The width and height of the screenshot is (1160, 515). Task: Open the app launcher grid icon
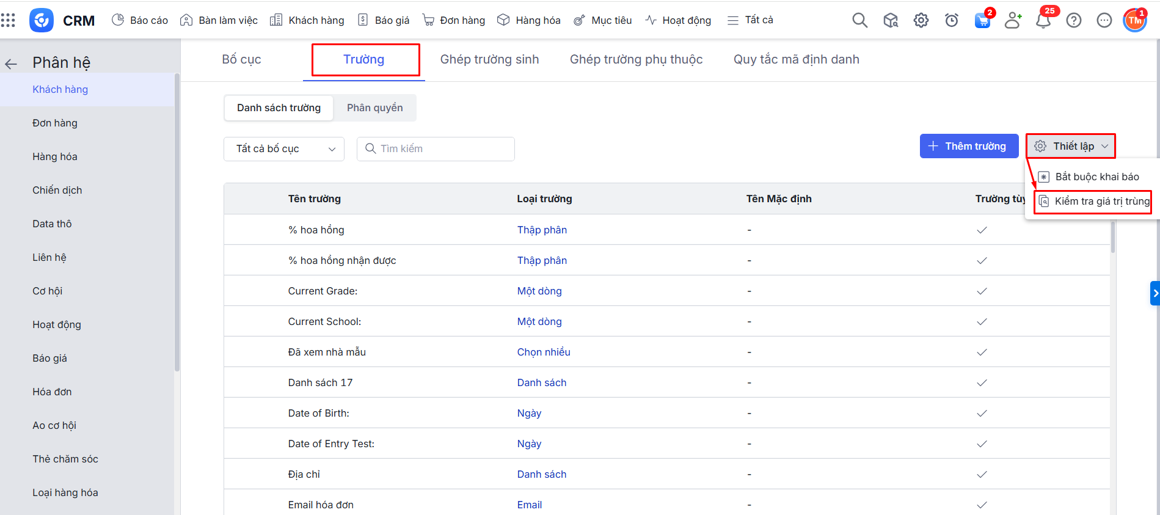(x=9, y=20)
